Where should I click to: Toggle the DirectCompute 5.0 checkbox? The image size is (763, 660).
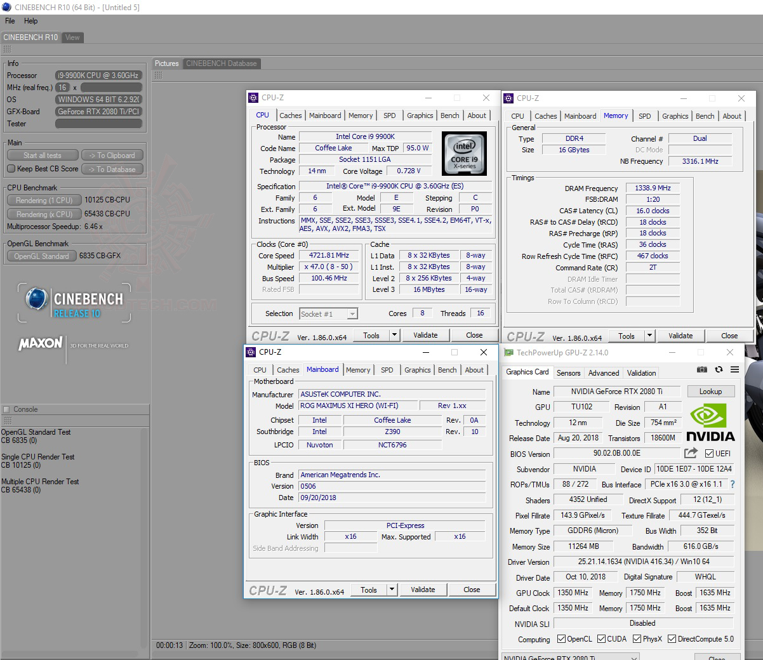[x=672, y=639]
